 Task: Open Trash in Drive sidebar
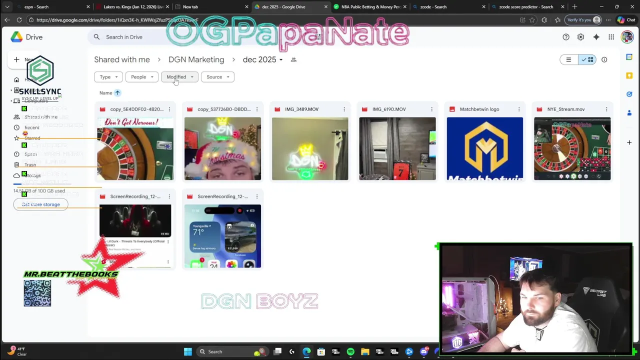tap(30, 164)
